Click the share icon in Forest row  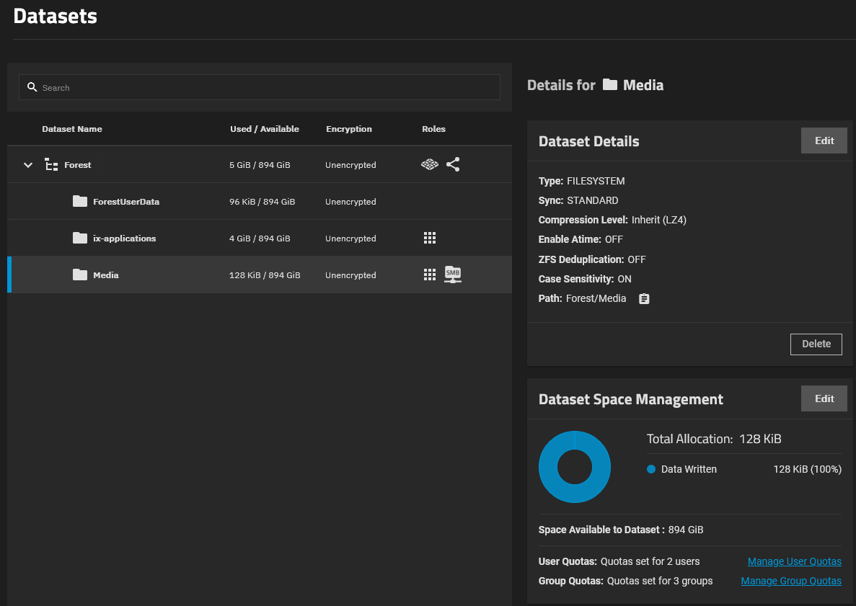(453, 165)
